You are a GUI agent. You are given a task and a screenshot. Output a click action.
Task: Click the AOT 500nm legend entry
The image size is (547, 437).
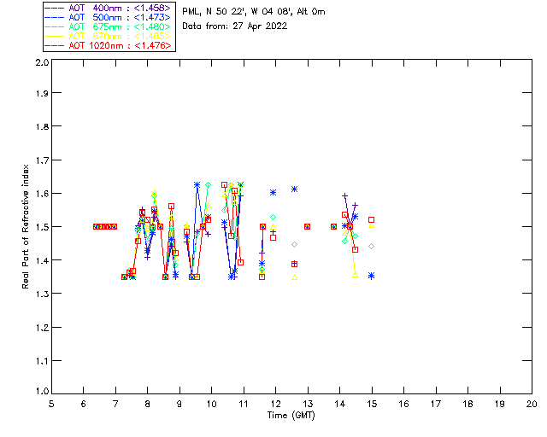(x=109, y=17)
